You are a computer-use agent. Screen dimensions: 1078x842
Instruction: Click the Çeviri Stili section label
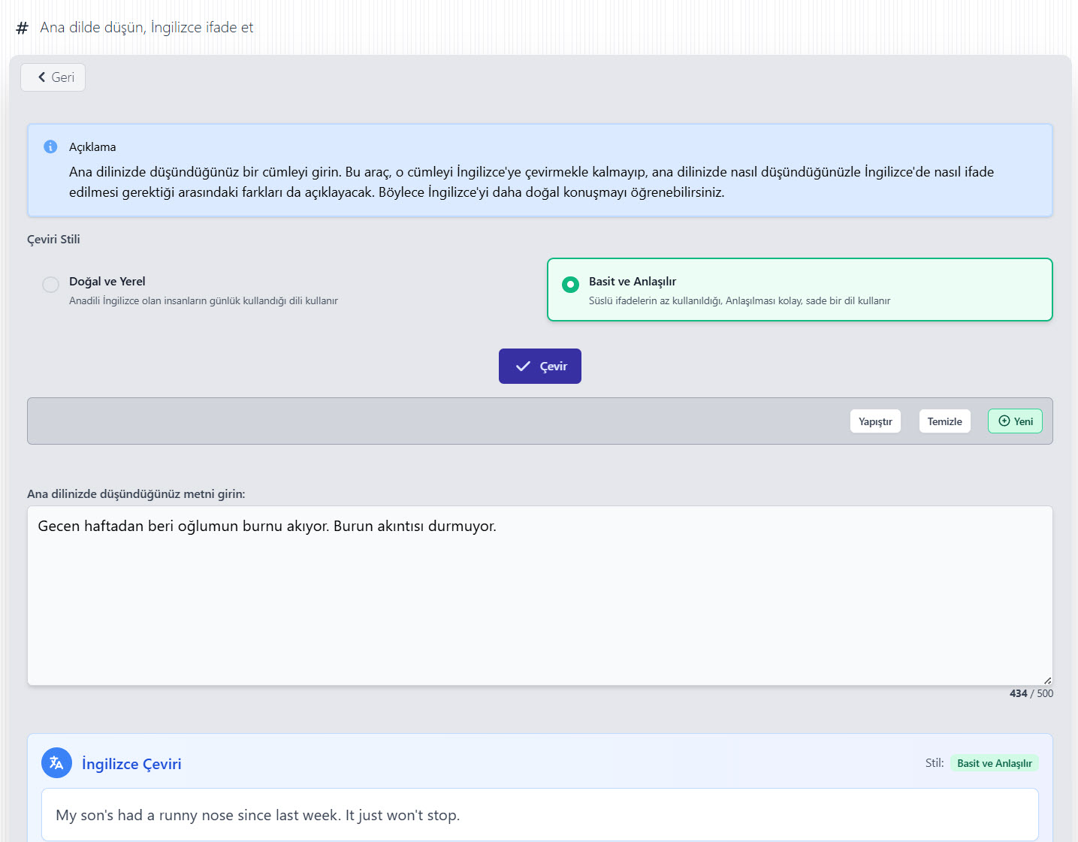pyautogui.click(x=53, y=240)
